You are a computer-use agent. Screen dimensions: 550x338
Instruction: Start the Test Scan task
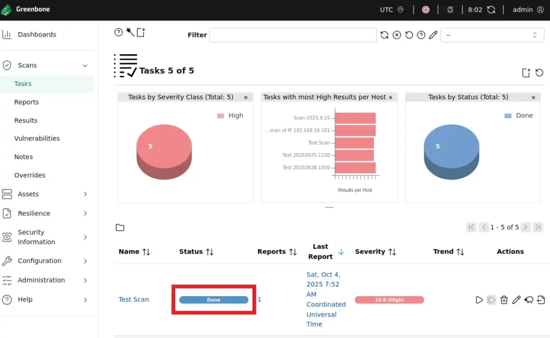pyautogui.click(x=479, y=300)
